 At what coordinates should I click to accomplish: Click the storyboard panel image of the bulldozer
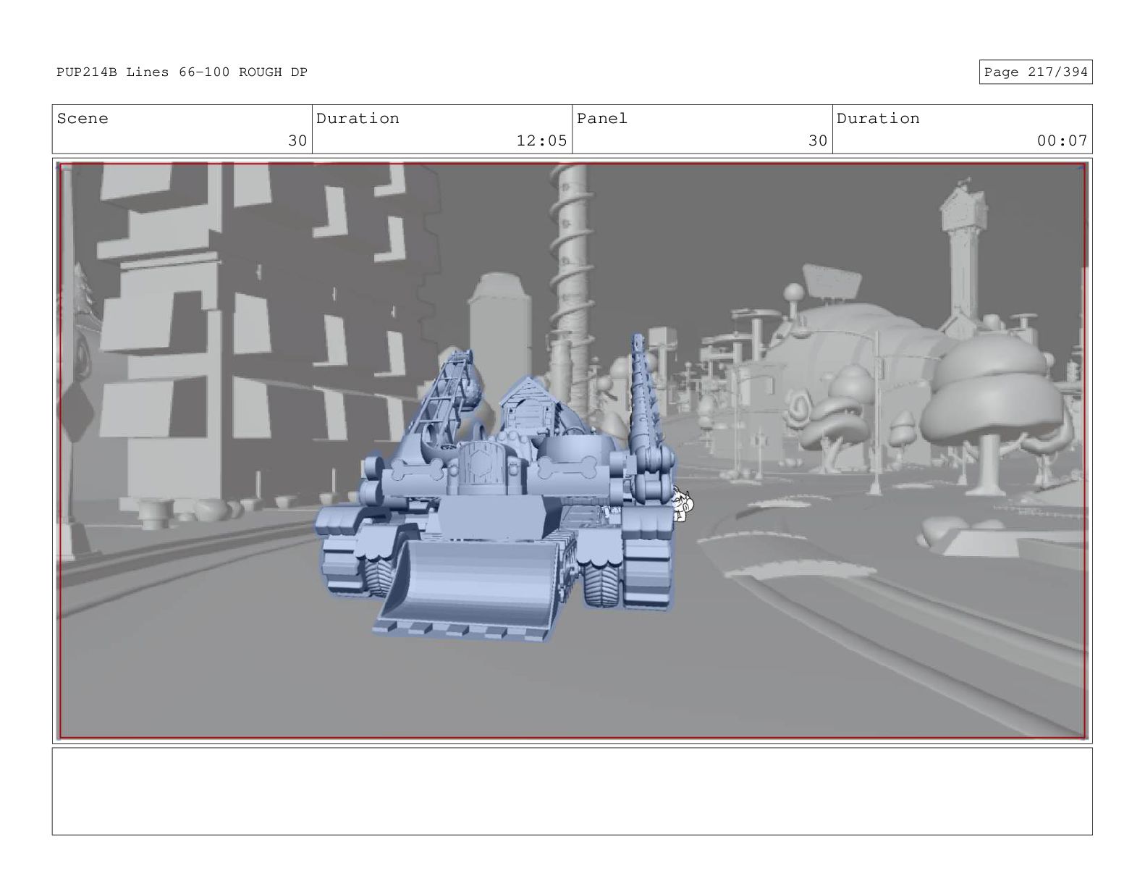pyautogui.click(x=572, y=451)
